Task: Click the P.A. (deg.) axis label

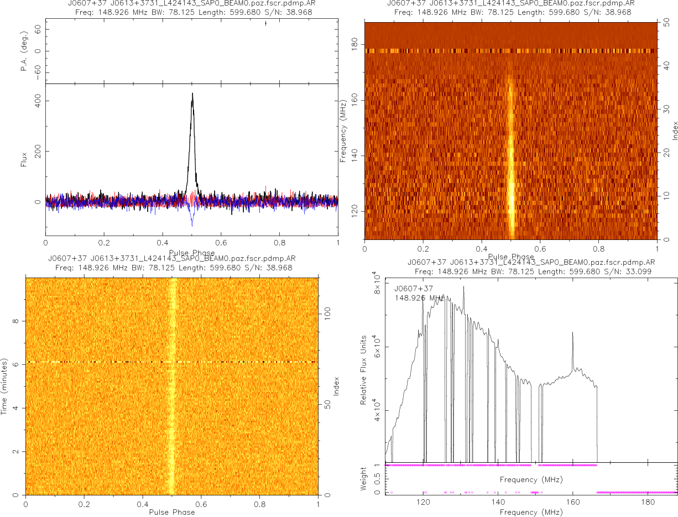Action: [25, 51]
